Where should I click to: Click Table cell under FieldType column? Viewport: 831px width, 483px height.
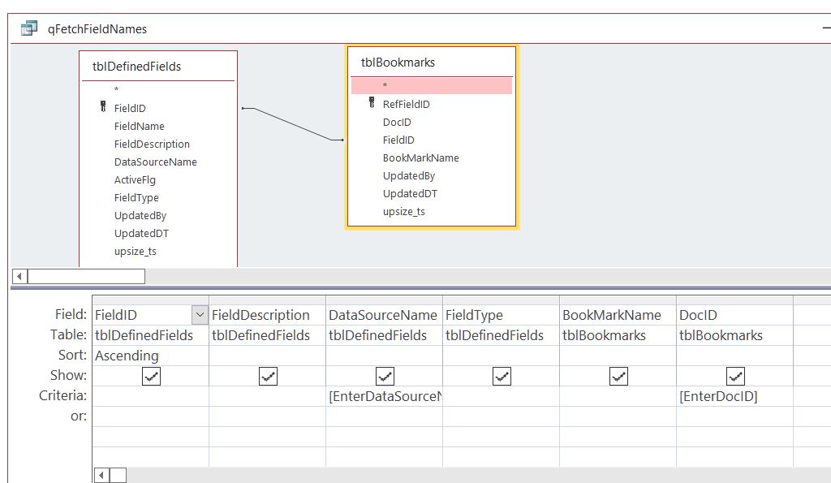click(500, 335)
